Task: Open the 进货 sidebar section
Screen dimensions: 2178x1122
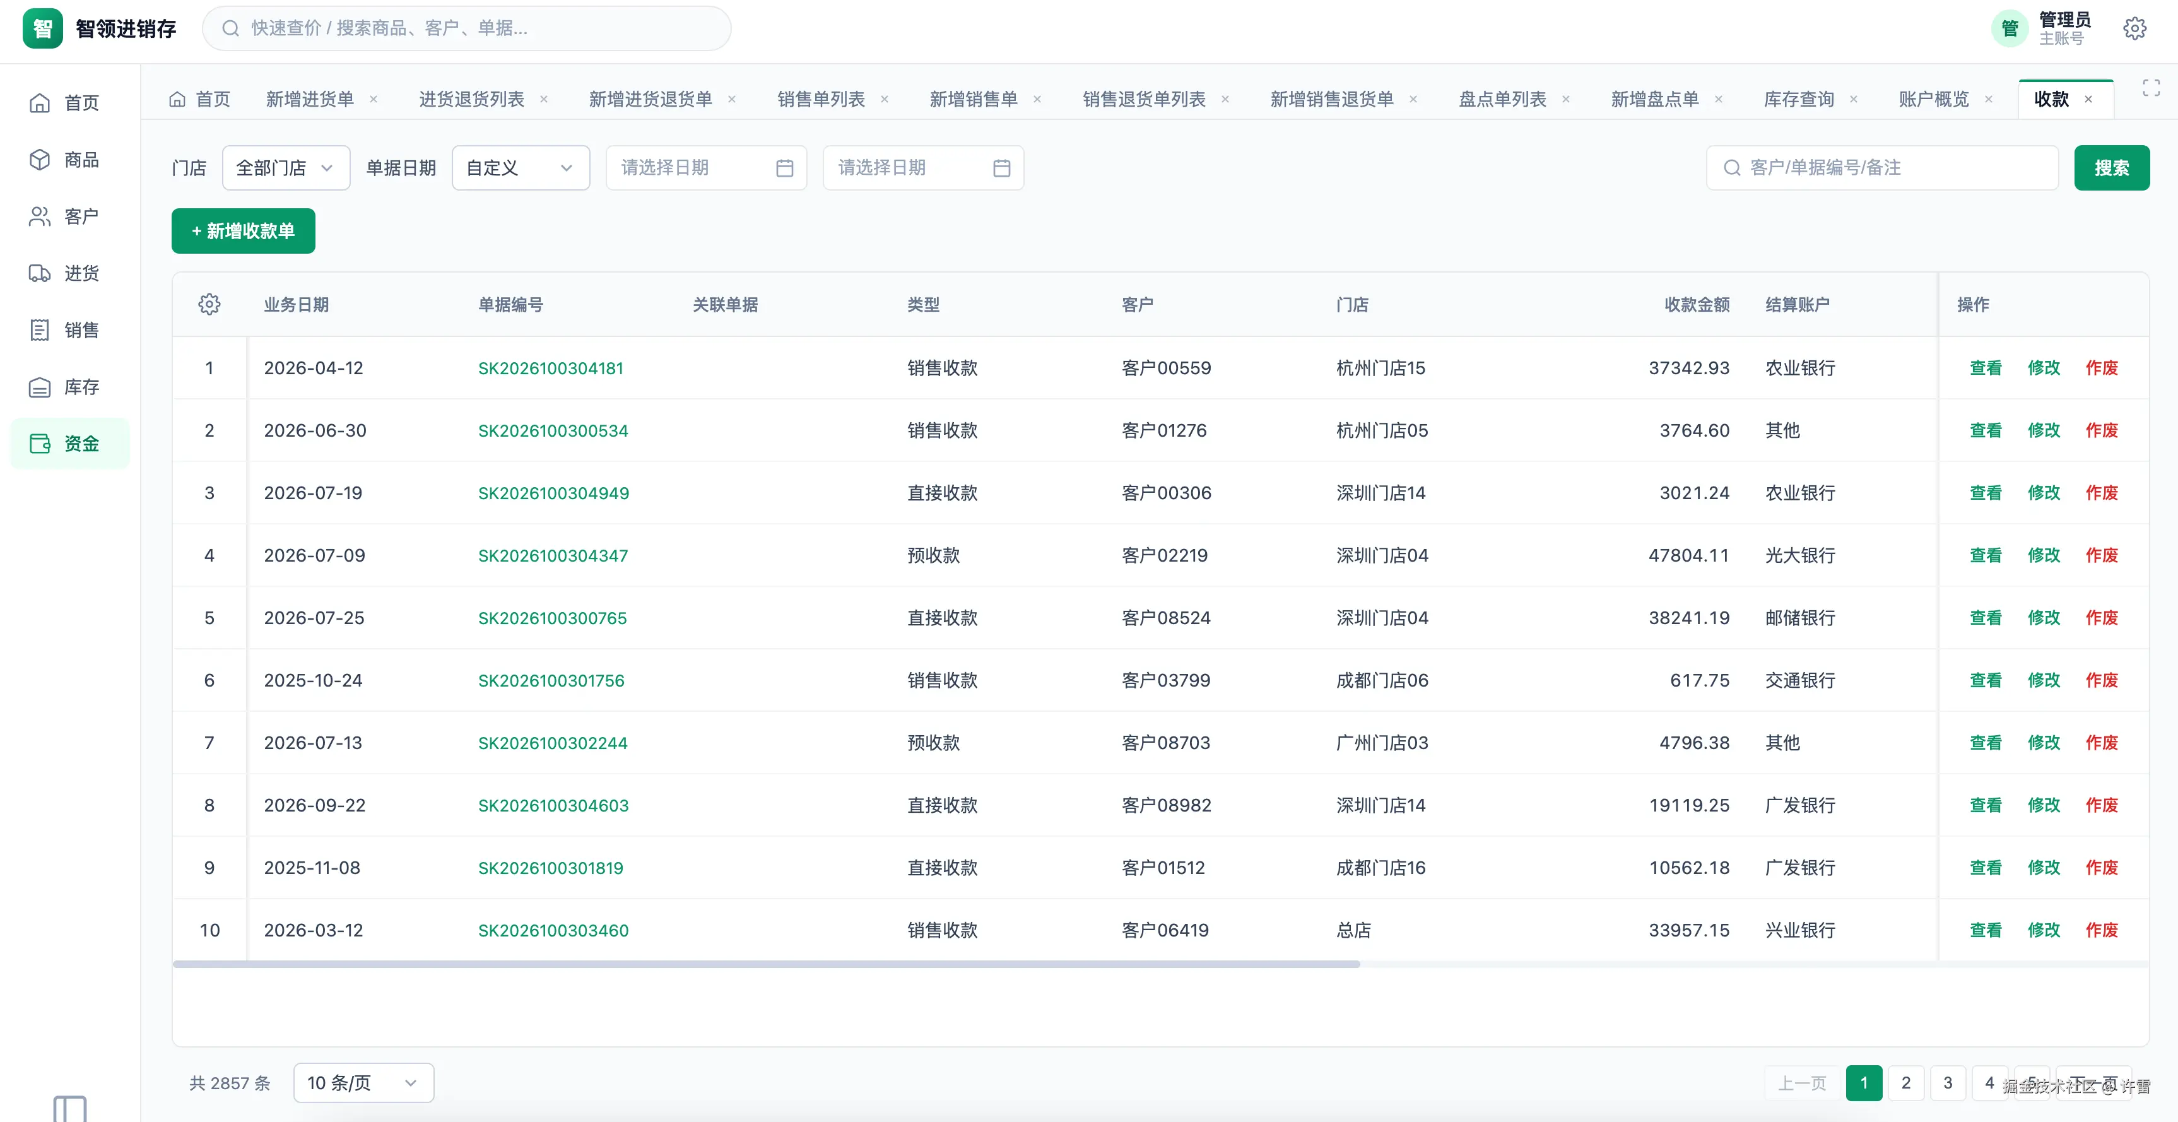Action: tap(69, 273)
